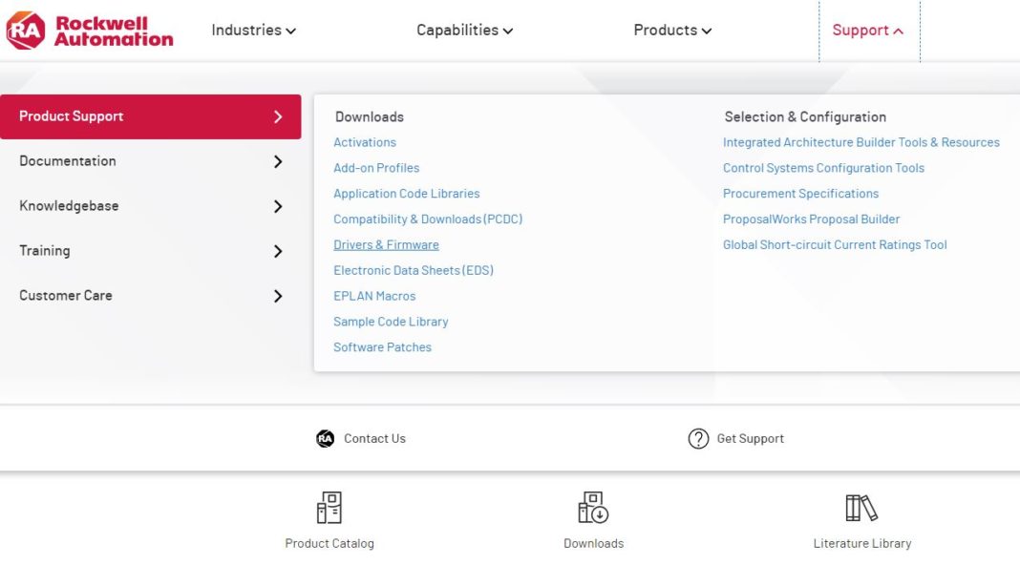Expand the Products dropdown
The width and height of the screenshot is (1020, 586).
(x=671, y=30)
